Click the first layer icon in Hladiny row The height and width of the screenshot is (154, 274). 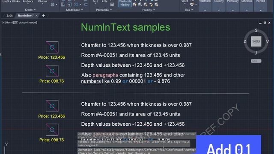[x=134, y=5]
